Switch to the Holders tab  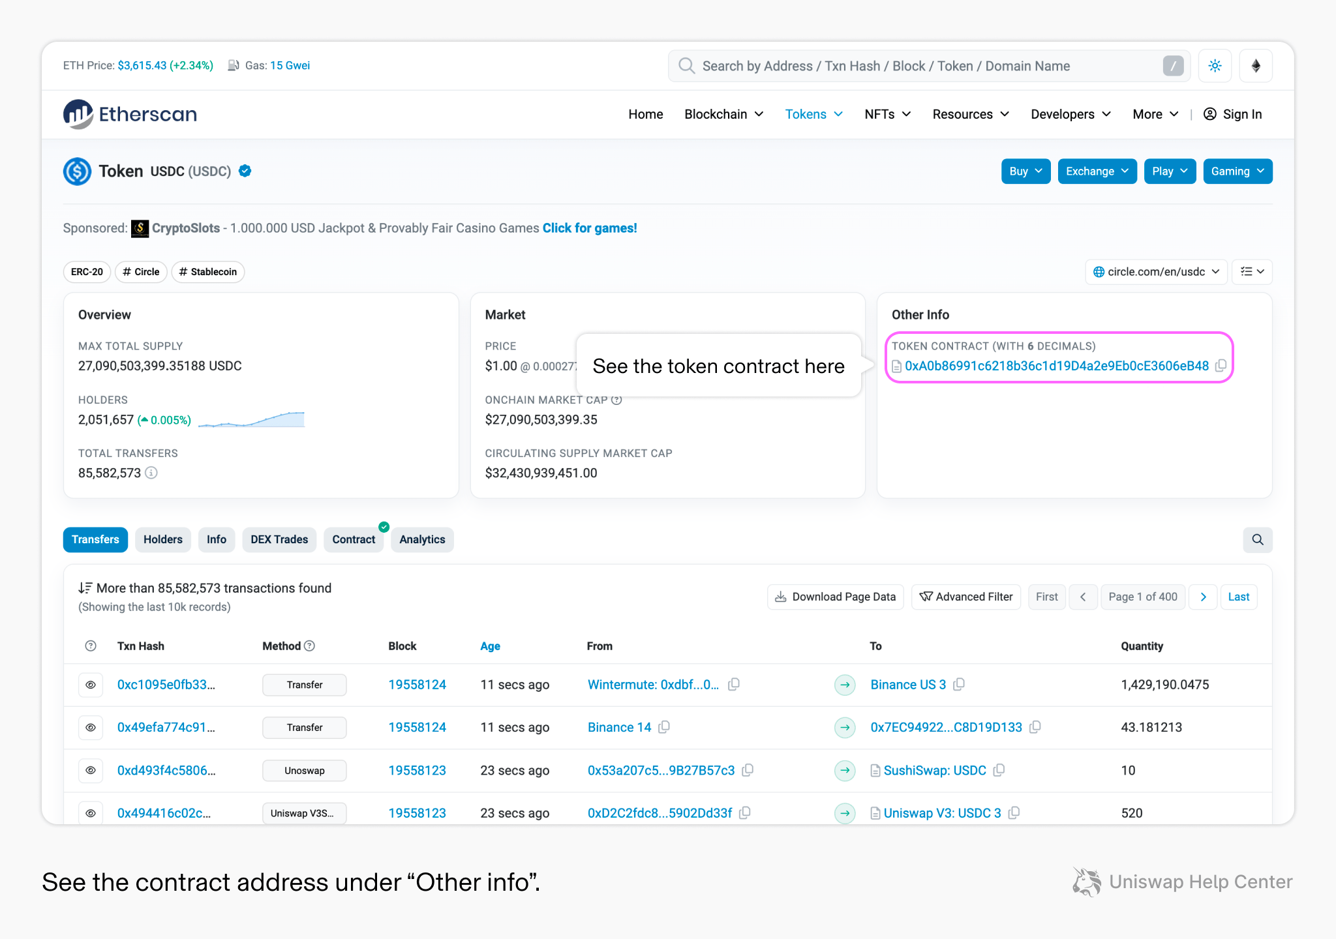162,539
